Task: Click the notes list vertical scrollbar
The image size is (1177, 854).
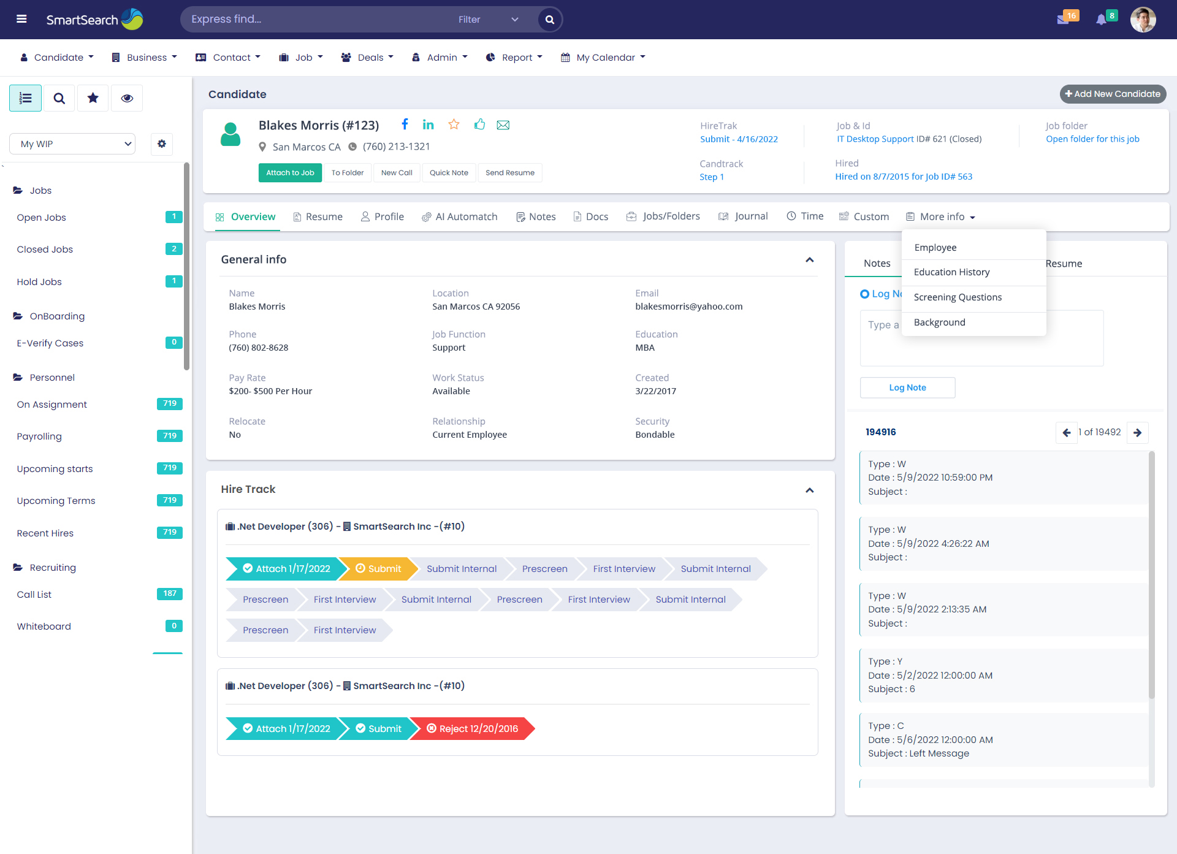Action: [1151, 576]
